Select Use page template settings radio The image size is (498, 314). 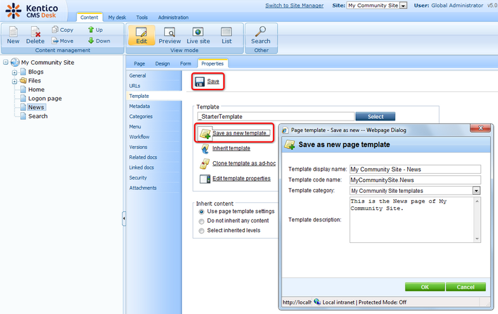pos(201,211)
